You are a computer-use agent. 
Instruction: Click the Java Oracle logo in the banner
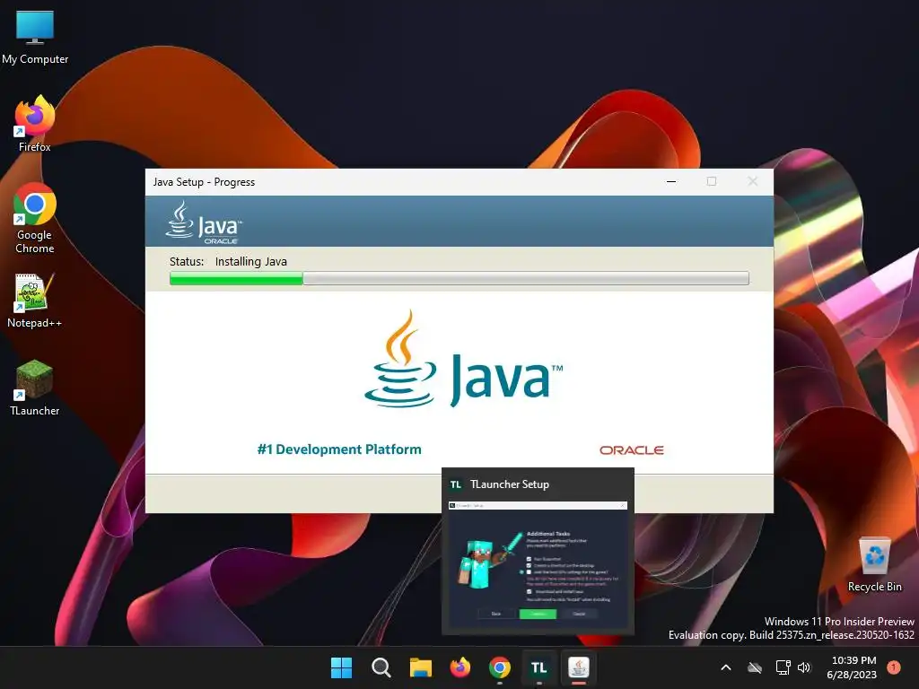tap(204, 222)
